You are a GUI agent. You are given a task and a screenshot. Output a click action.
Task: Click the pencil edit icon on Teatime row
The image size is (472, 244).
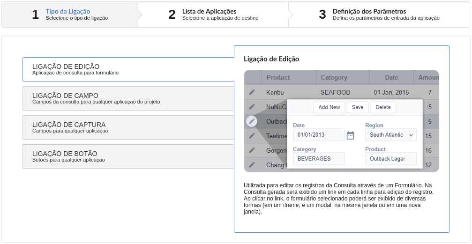click(252, 136)
